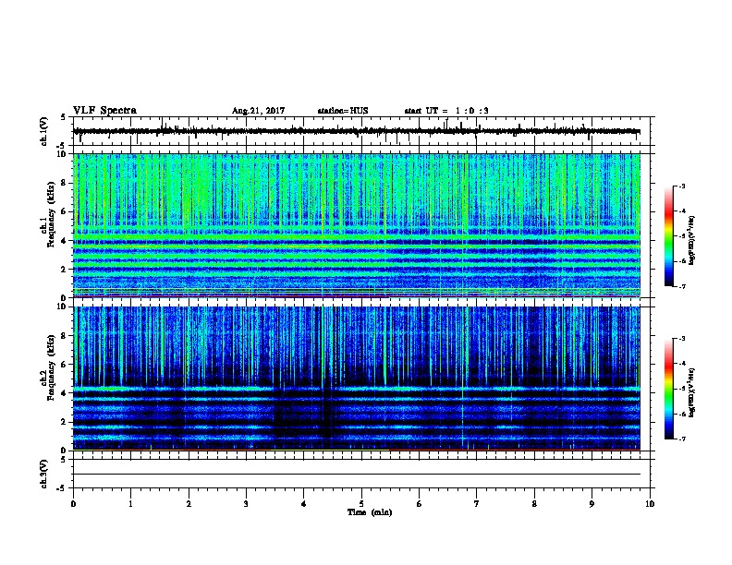Image resolution: width=732 pixels, height=565 pixels.
Task: Click the '10' kHz tick of ch.1 spectrogram
Action: click(61, 154)
